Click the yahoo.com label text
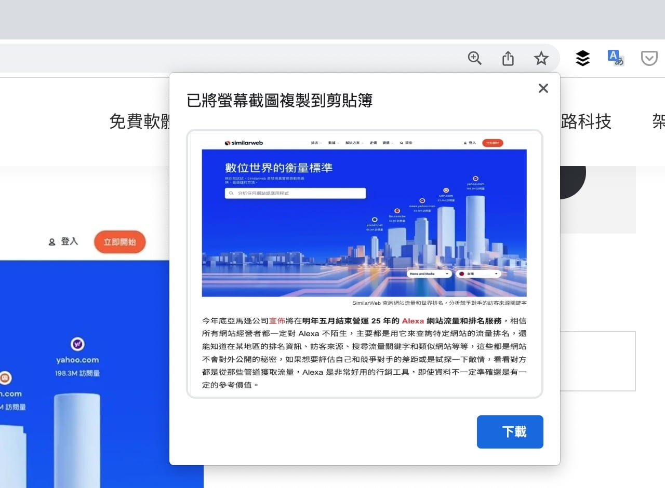This screenshot has width=665, height=488. point(77,360)
